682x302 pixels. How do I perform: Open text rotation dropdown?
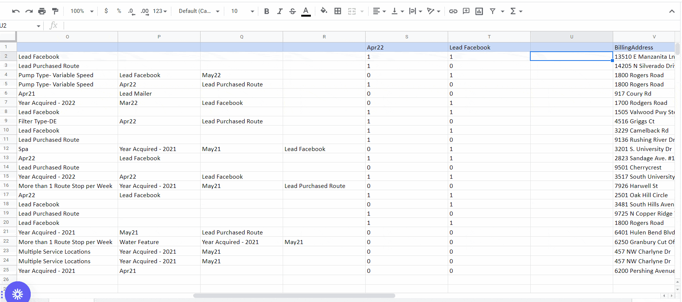point(433,11)
